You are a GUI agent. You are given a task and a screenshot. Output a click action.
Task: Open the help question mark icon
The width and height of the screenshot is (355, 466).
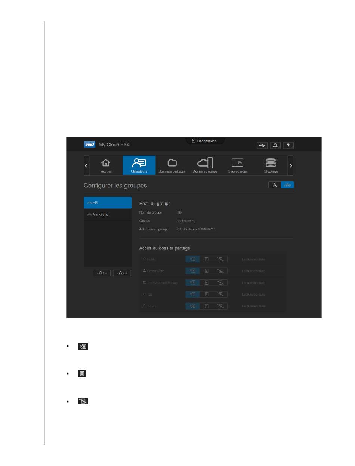pyautogui.click(x=288, y=145)
